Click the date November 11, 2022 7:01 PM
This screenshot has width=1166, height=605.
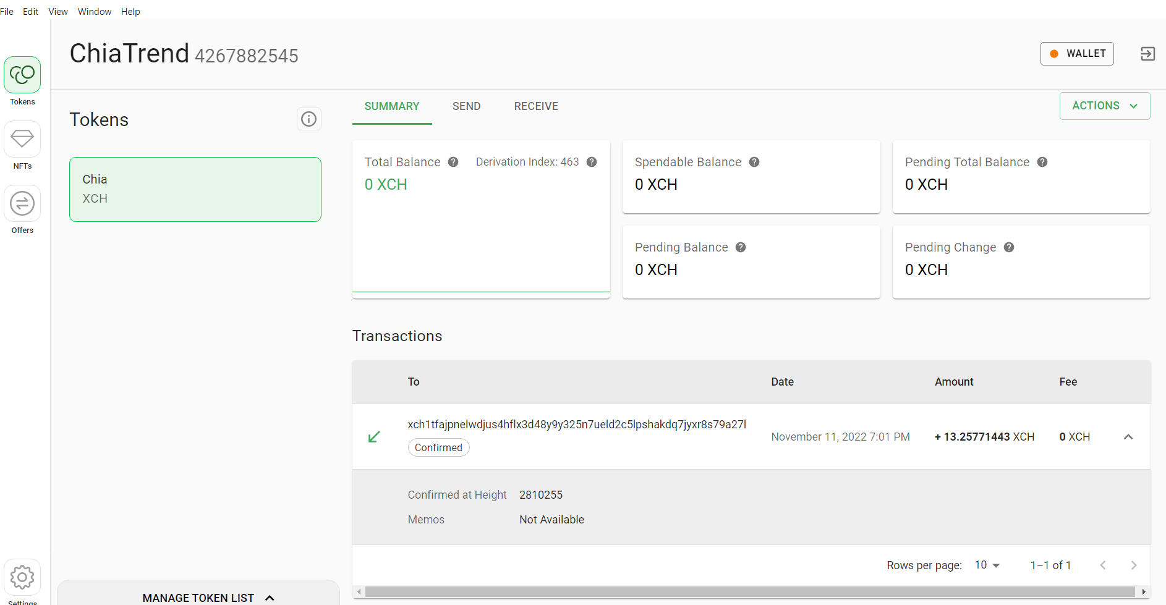[840, 437]
